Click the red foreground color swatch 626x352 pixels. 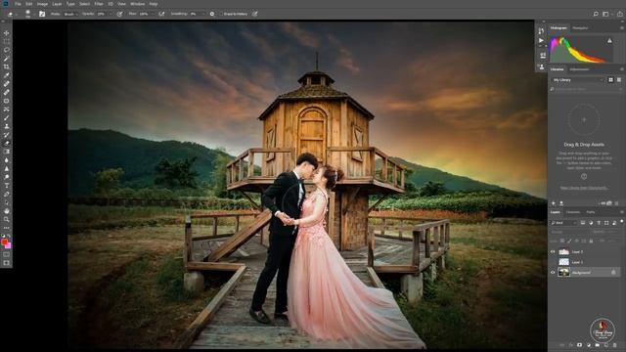click(x=4, y=242)
